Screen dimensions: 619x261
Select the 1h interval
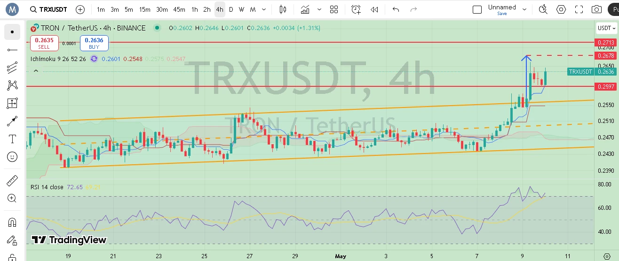[x=195, y=9]
